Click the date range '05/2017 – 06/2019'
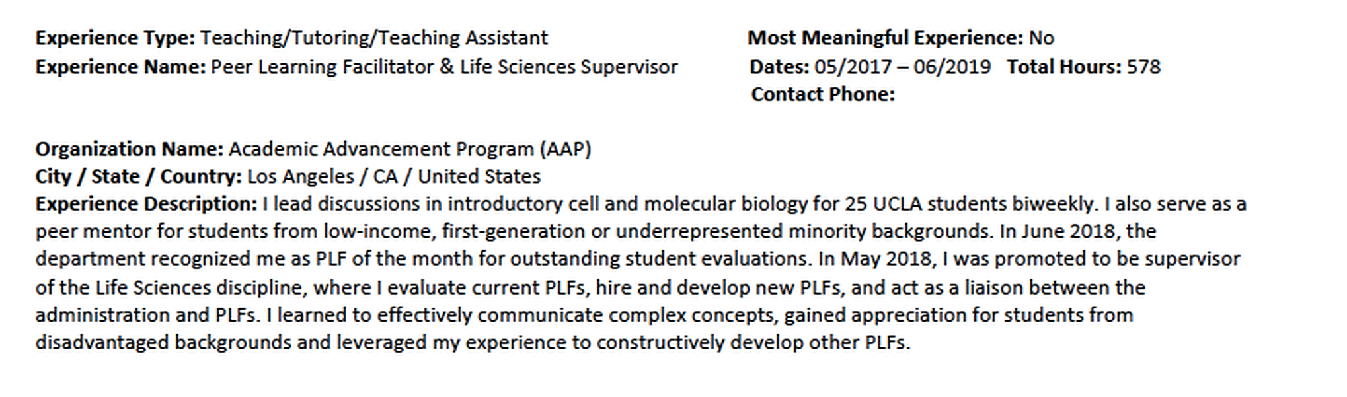This screenshot has height=397, width=1347. point(902,67)
